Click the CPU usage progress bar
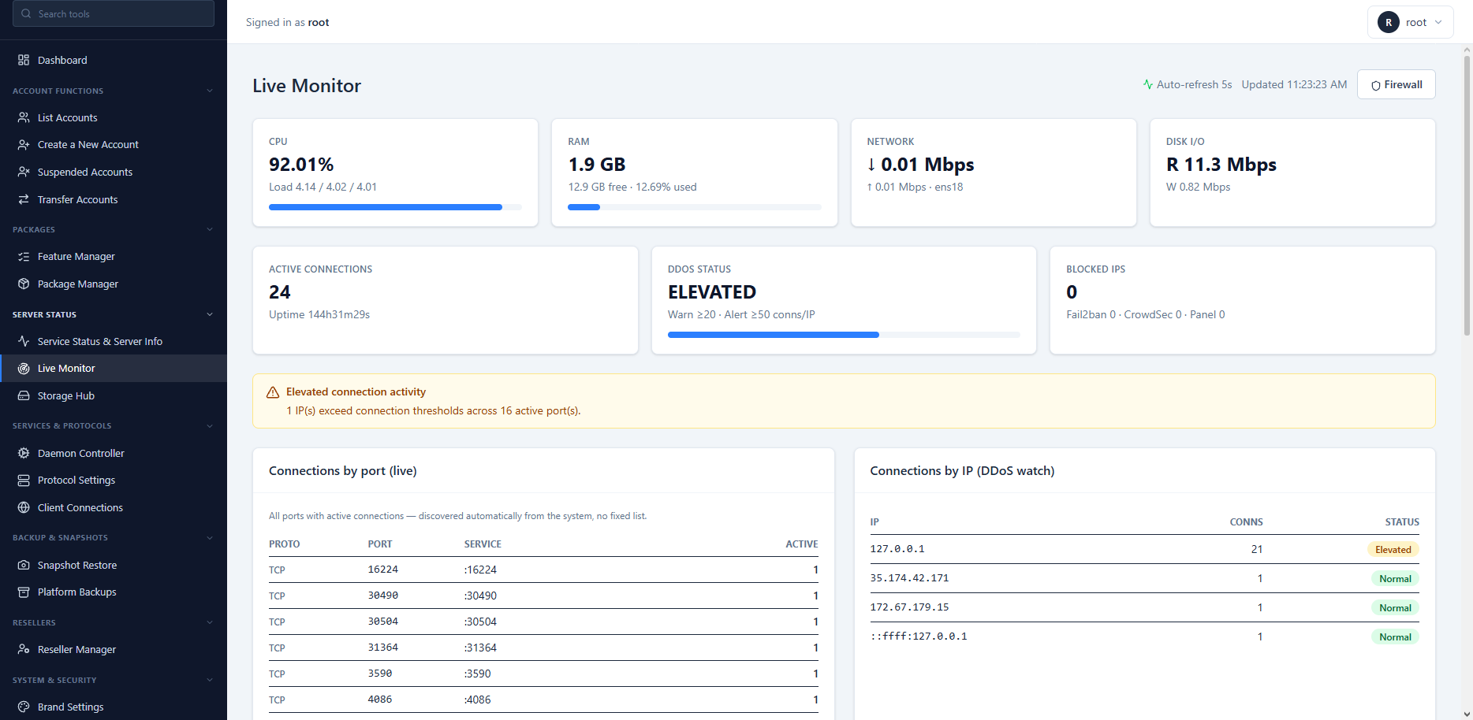 tap(395, 207)
